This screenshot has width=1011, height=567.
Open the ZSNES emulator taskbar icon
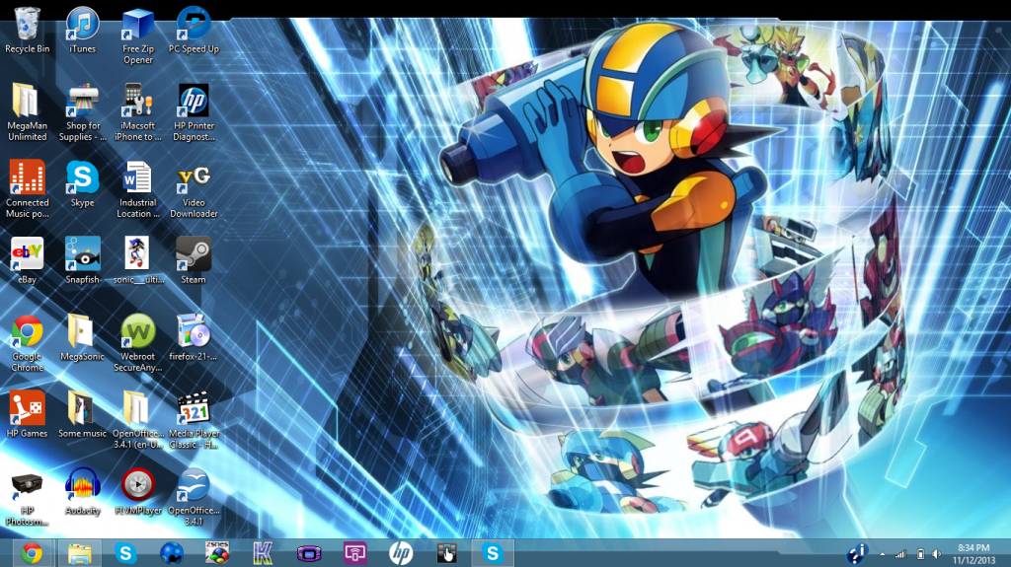click(x=217, y=553)
